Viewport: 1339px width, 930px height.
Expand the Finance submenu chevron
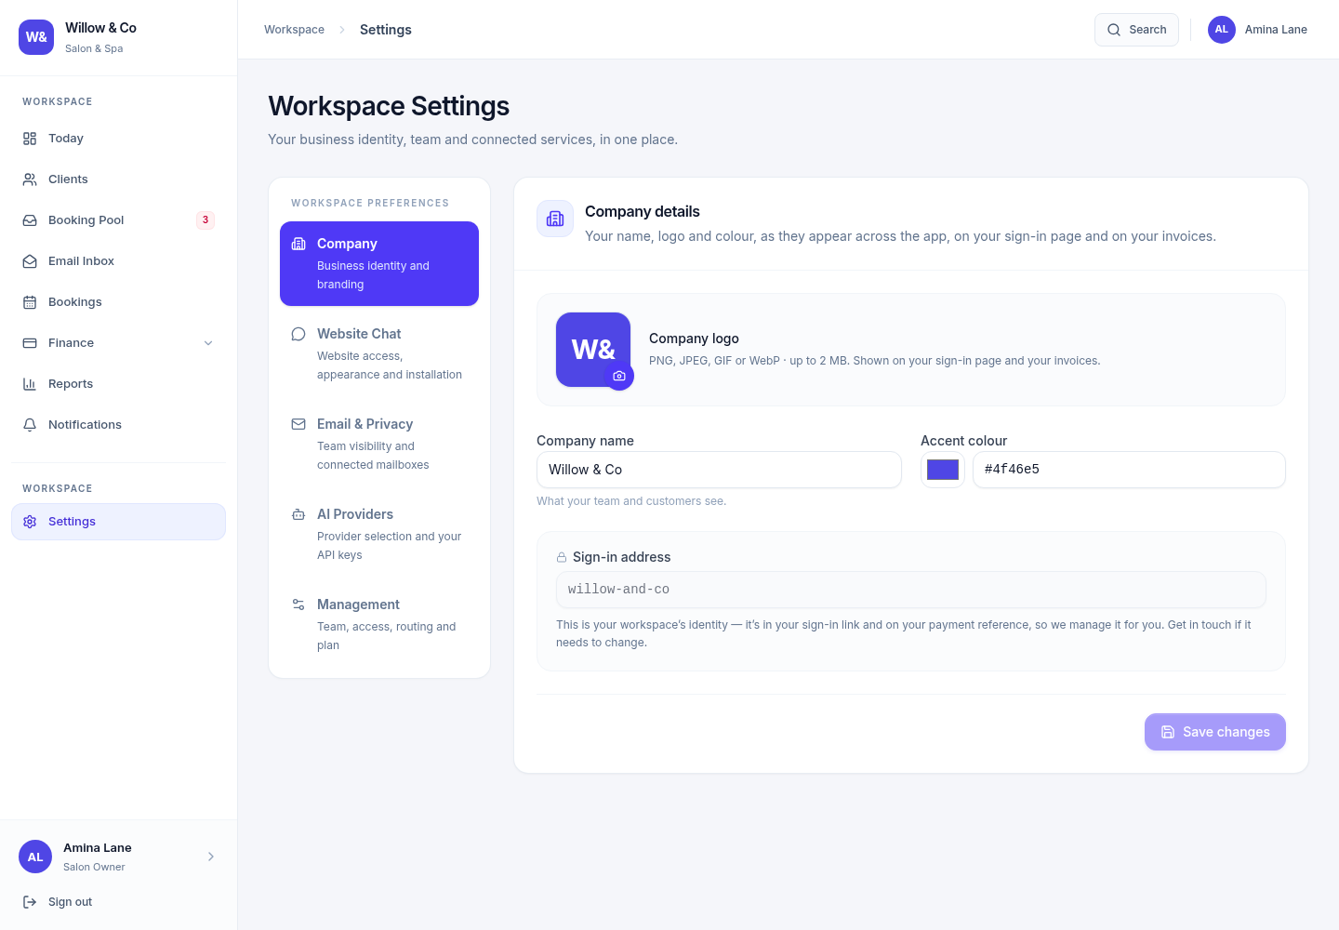[208, 343]
